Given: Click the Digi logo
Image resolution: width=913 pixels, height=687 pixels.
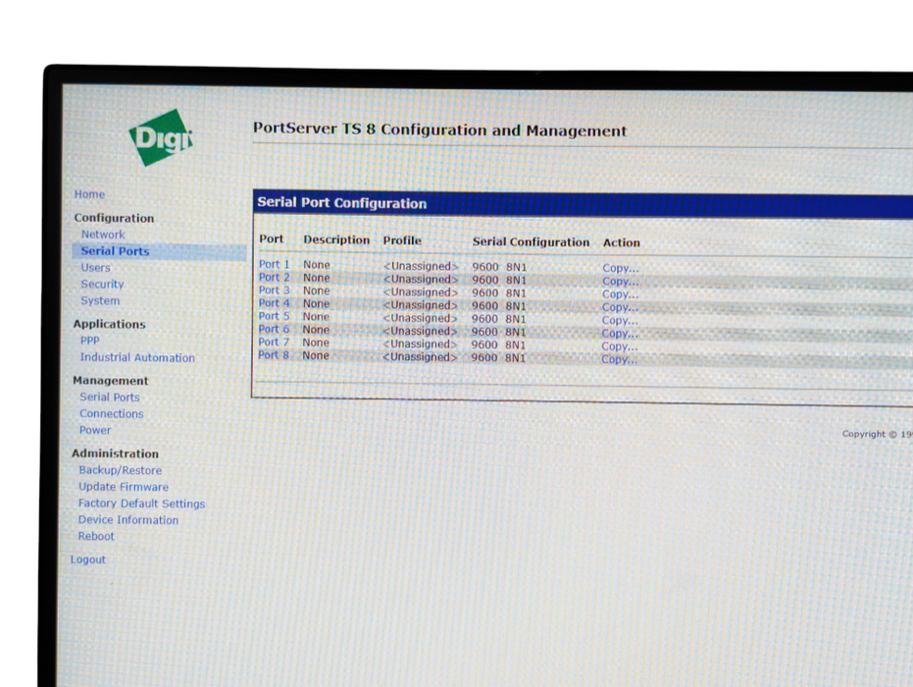Looking at the screenshot, I should click(x=160, y=137).
